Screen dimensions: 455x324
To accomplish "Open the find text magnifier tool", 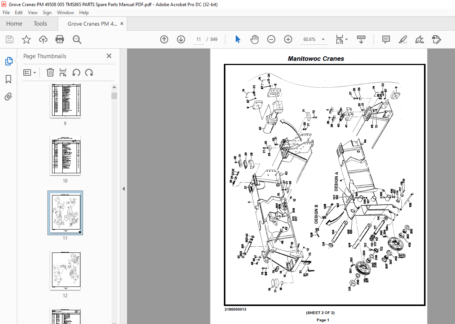I will click(x=77, y=39).
